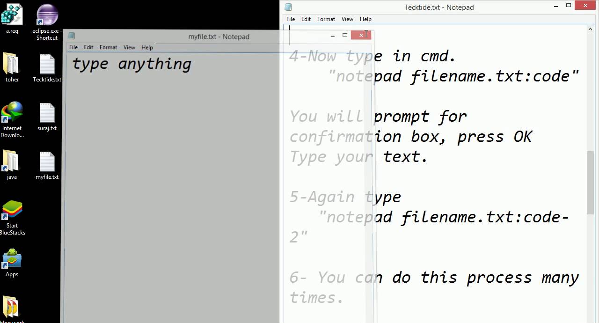
Task: Open View menu in myfile.txt Notepad
Action: click(x=129, y=47)
